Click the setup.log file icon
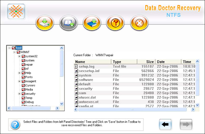This screenshot has width=205, height=134. pyautogui.click(x=76, y=66)
